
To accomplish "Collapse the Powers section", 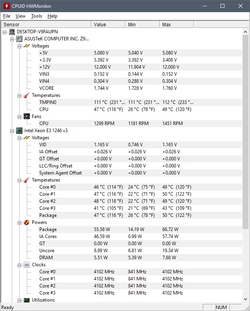I will click(20, 223).
